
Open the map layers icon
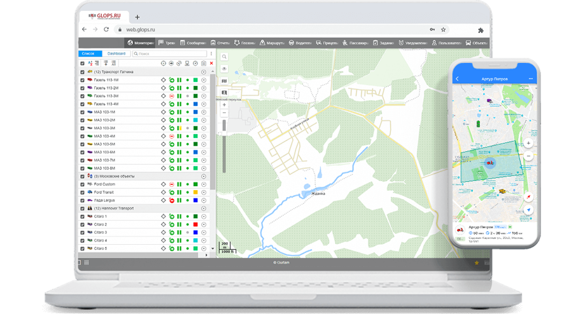point(224,81)
